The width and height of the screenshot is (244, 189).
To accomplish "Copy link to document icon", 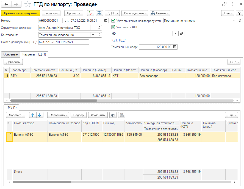I will 224,4.
